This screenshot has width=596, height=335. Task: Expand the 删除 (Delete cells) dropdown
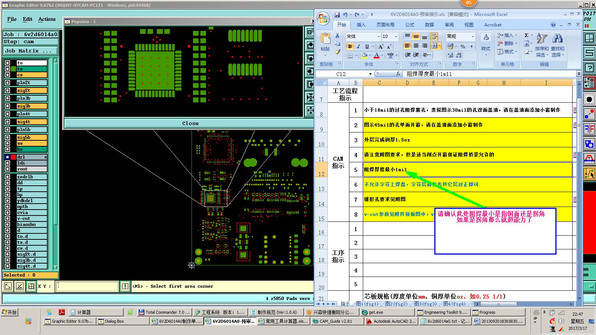[x=516, y=44]
